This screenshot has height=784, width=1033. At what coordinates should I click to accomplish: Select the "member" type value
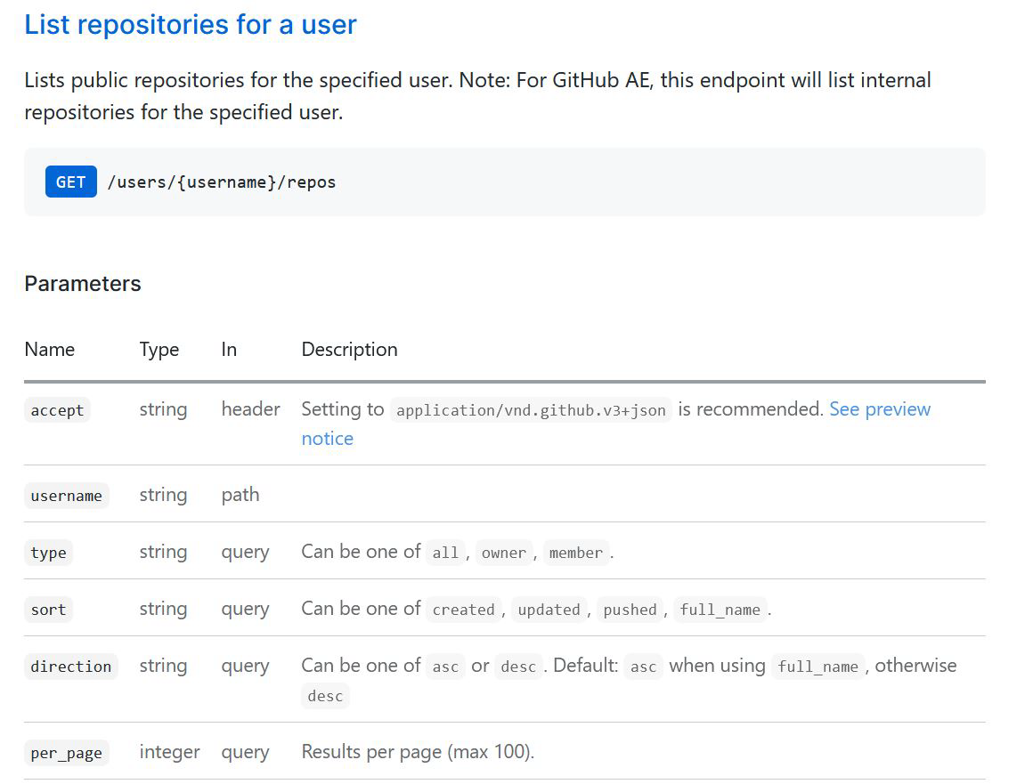[x=576, y=553]
